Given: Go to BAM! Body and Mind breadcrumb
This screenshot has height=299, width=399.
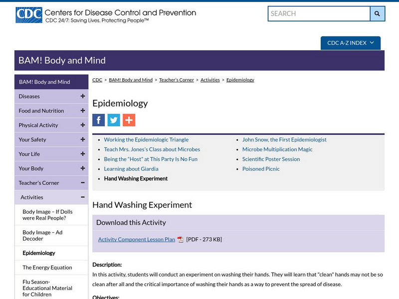Looking at the screenshot, I should pos(131,80).
